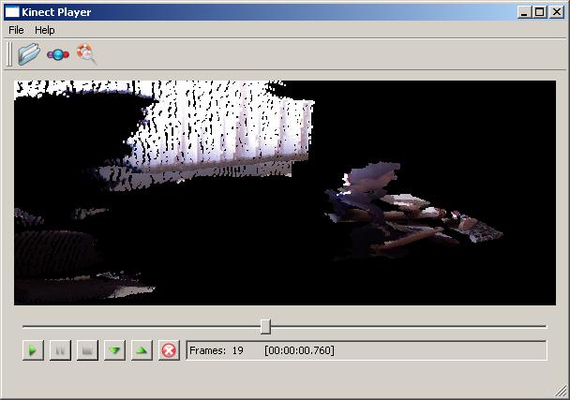Click the toolbar drag handle grip
Viewport: 570px width, 400px height.
pos(9,54)
